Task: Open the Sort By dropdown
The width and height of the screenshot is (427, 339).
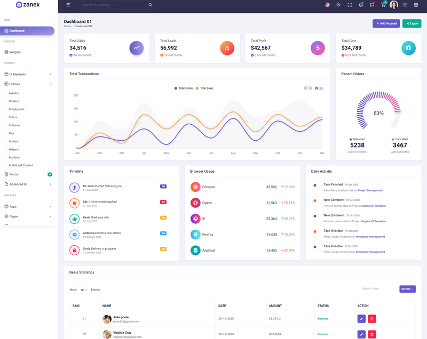Action: [407, 289]
